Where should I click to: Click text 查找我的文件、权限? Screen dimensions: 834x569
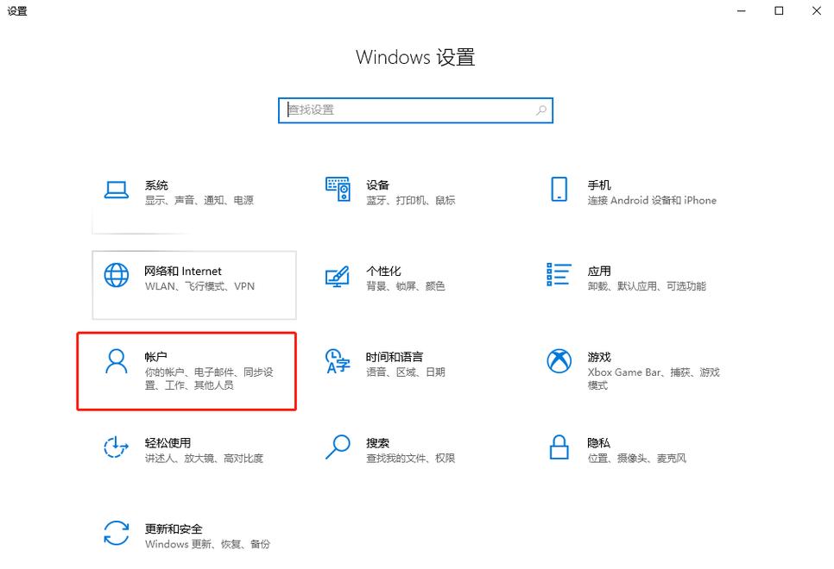(411, 458)
